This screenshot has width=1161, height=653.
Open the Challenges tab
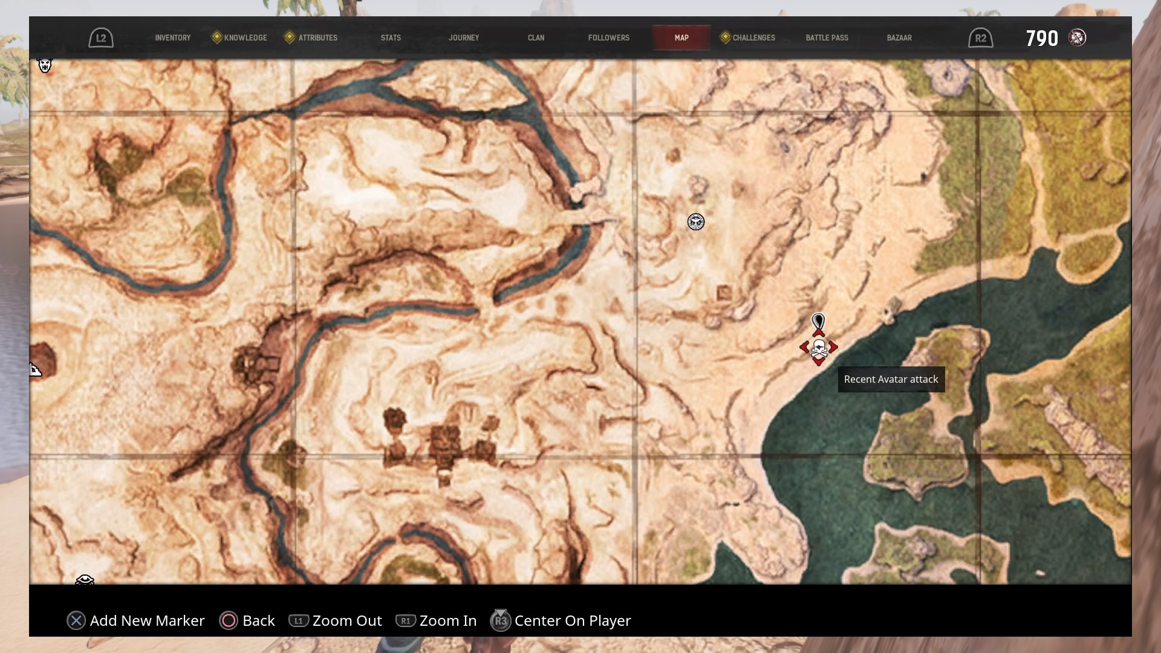coord(753,37)
